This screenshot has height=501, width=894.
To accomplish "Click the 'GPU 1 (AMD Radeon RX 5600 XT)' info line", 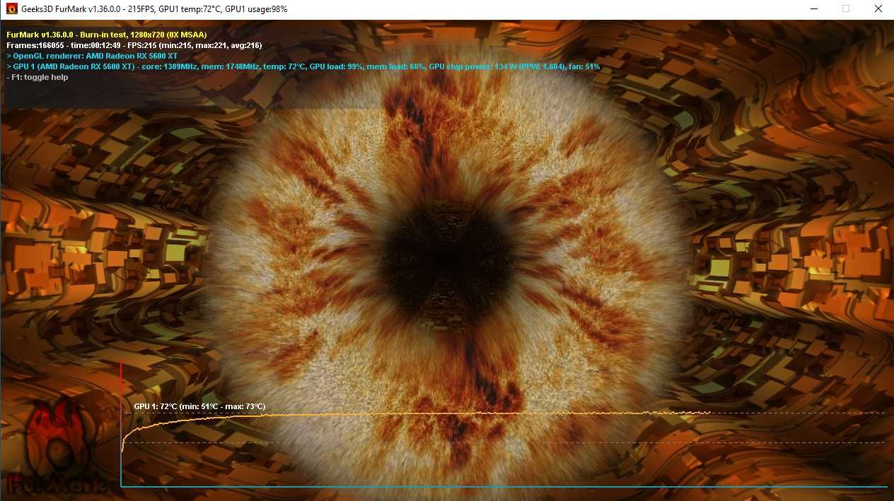I will point(303,66).
